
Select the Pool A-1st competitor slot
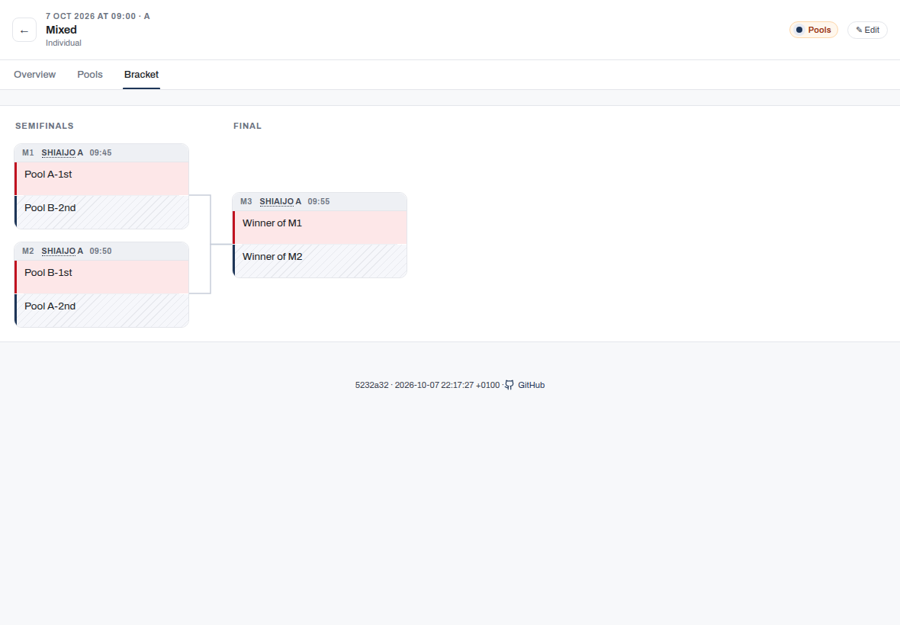click(101, 179)
